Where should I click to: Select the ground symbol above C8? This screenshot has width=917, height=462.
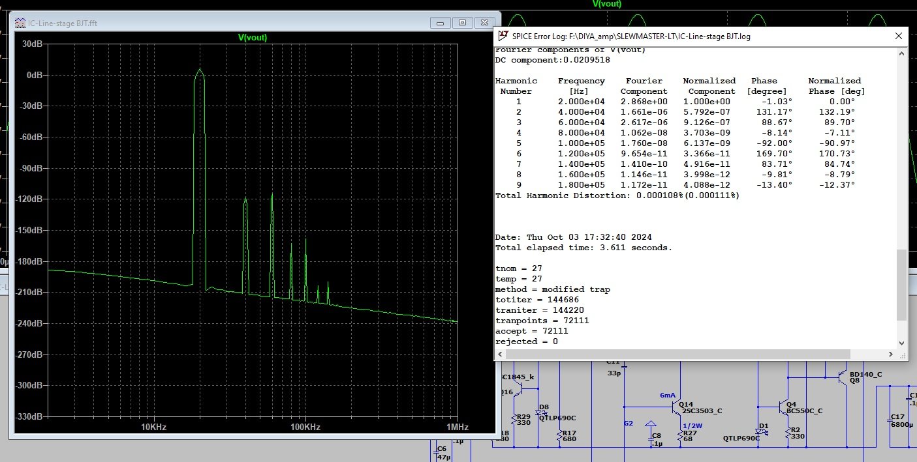pos(649,424)
